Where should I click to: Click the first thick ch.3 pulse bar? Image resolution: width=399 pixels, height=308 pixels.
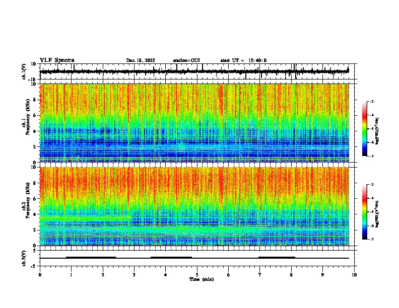(x=91, y=258)
